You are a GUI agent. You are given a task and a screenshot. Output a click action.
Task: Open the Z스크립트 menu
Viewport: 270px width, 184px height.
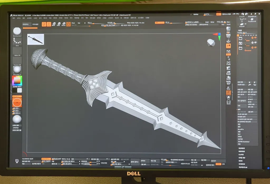pyautogui.click(x=141, y=18)
